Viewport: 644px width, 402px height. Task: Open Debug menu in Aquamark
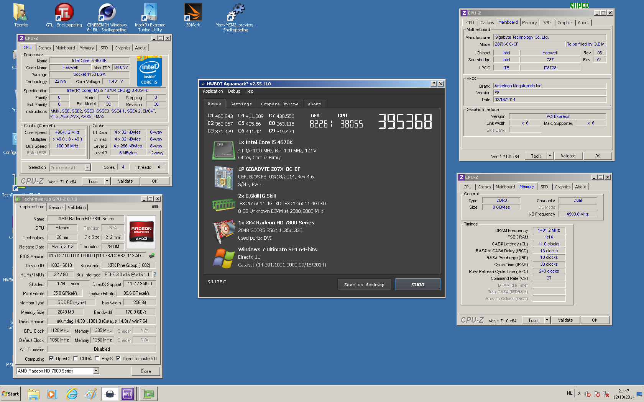(x=234, y=91)
